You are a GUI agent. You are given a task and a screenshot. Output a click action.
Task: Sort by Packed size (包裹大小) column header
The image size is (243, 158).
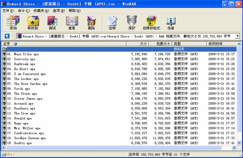160,44
